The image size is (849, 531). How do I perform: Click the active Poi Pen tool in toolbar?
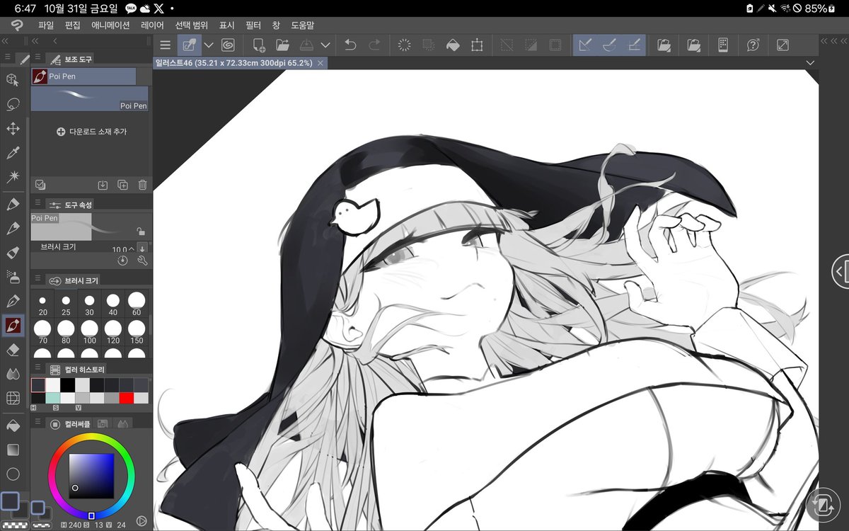[x=13, y=326]
